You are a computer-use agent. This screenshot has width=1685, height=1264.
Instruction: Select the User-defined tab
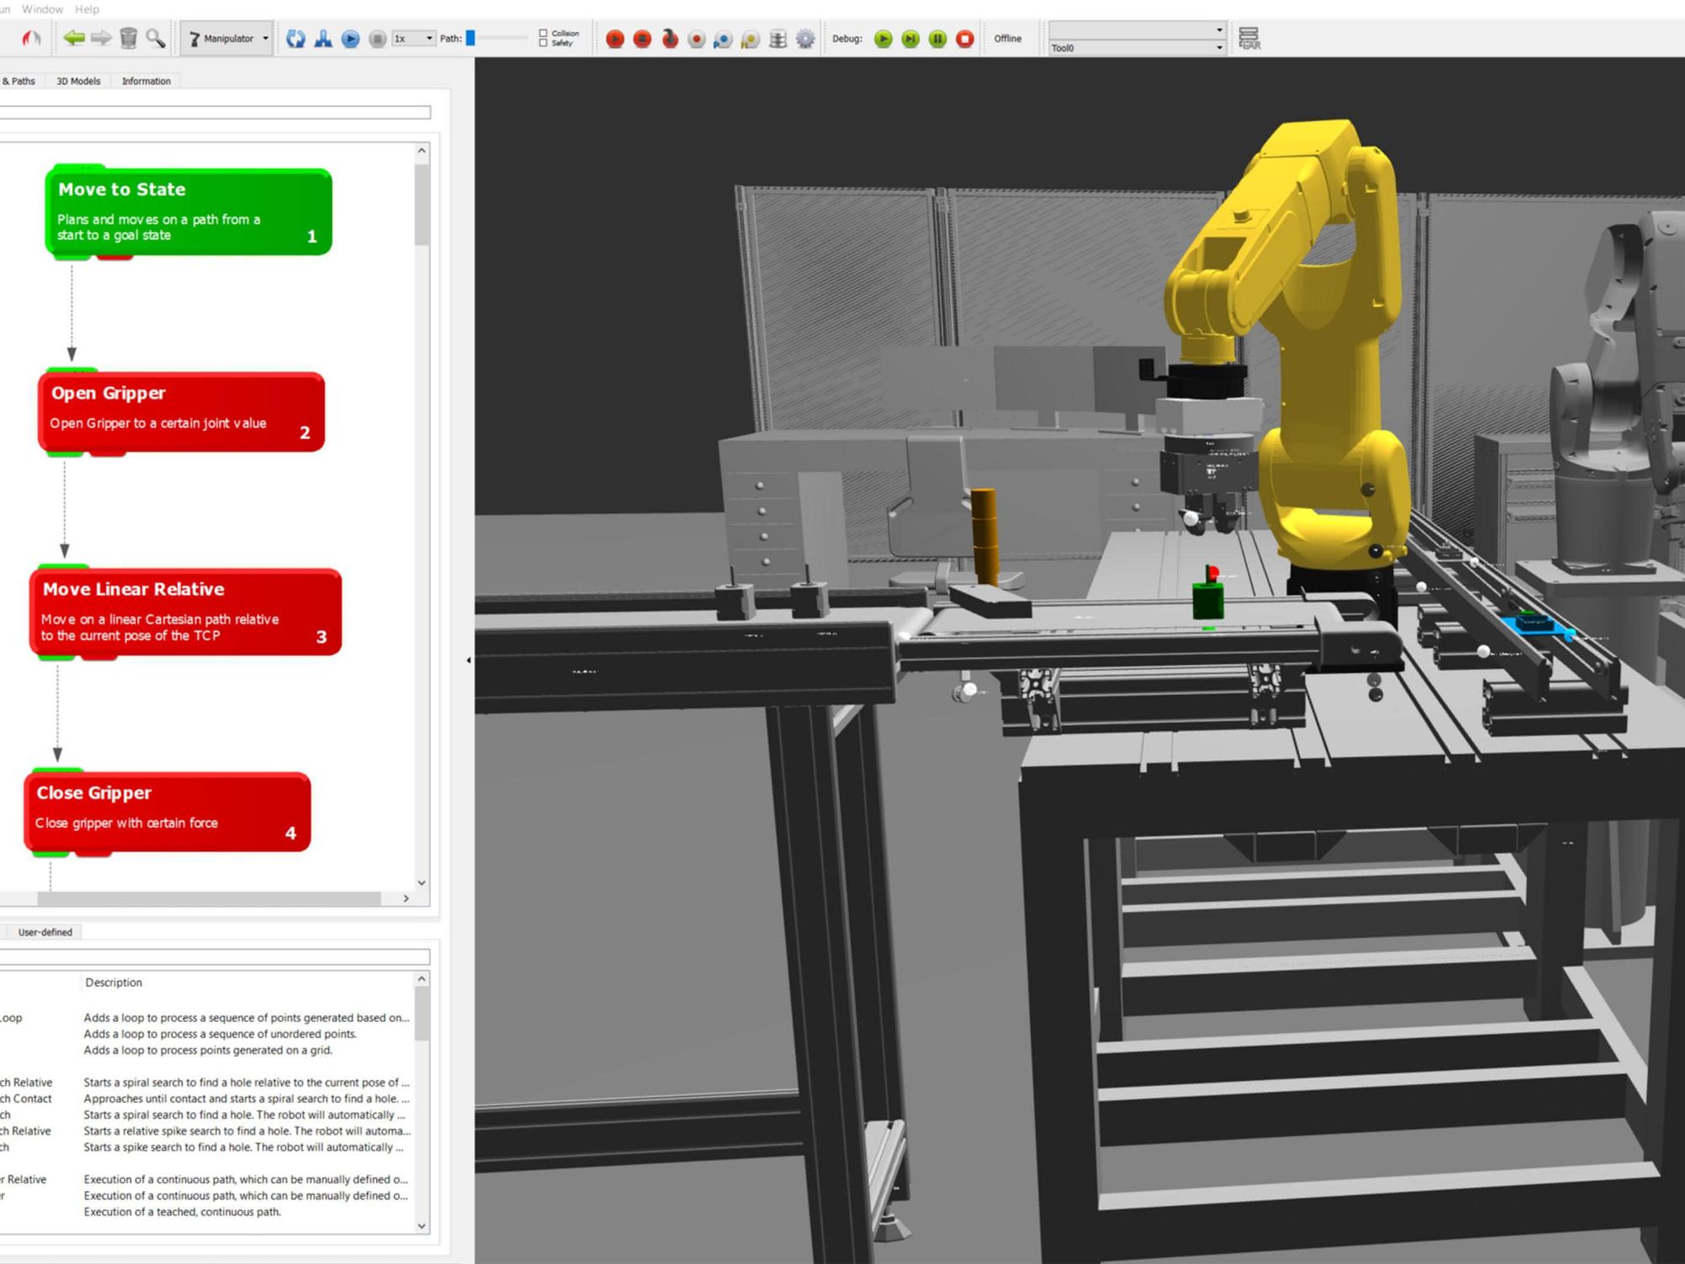coord(45,932)
